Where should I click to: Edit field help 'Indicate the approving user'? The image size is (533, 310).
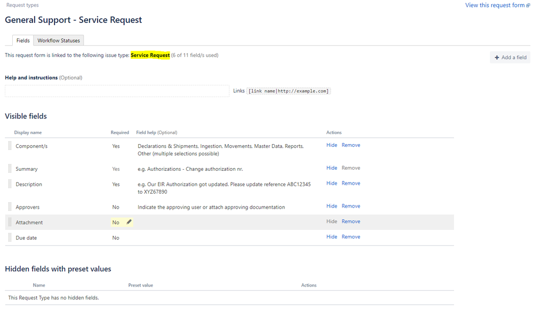point(211,207)
